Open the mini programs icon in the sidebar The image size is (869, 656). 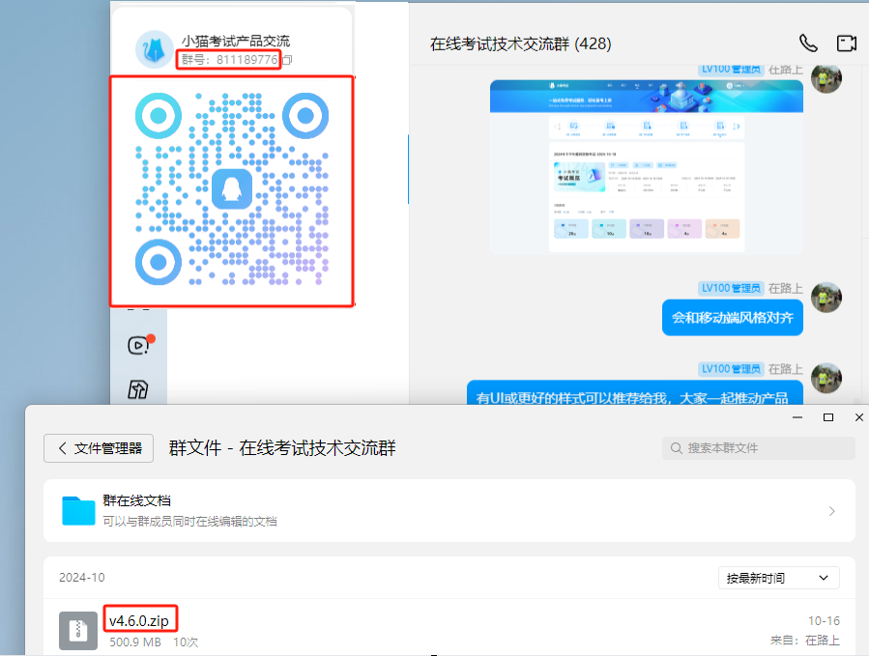click(138, 386)
